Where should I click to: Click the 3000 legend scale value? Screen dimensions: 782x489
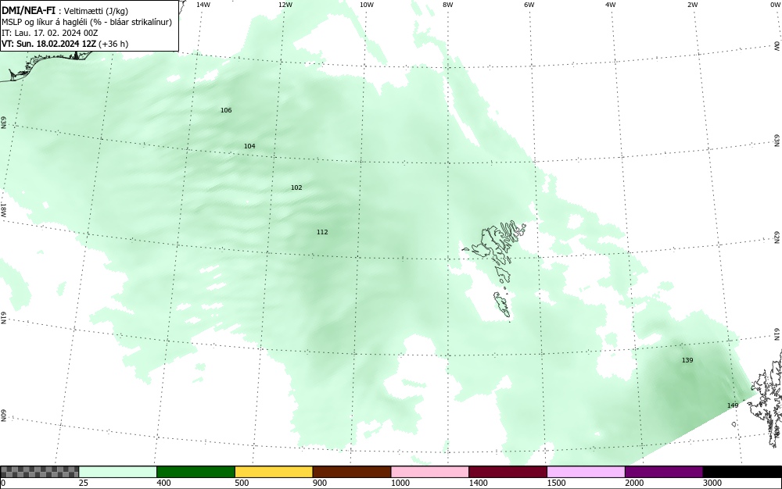[712, 483]
